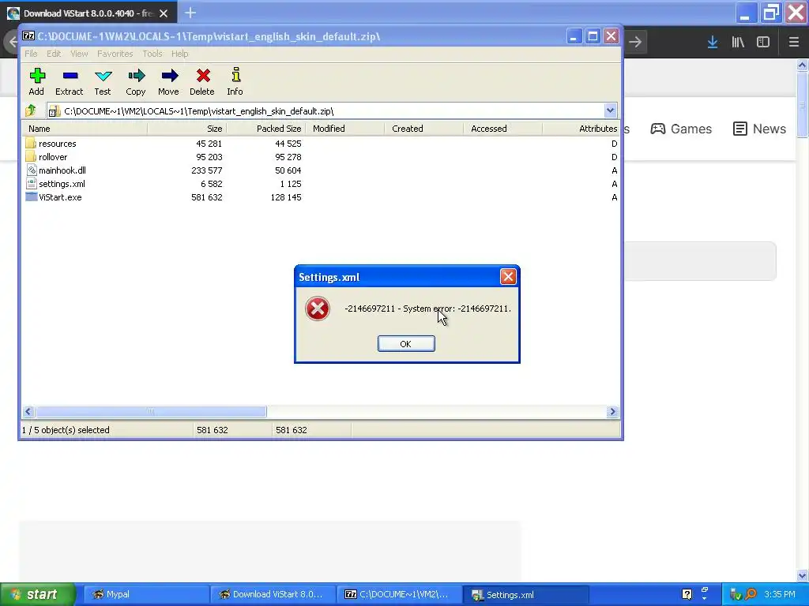
Task: Click the orange magnifier tray icon
Action: tap(751, 594)
